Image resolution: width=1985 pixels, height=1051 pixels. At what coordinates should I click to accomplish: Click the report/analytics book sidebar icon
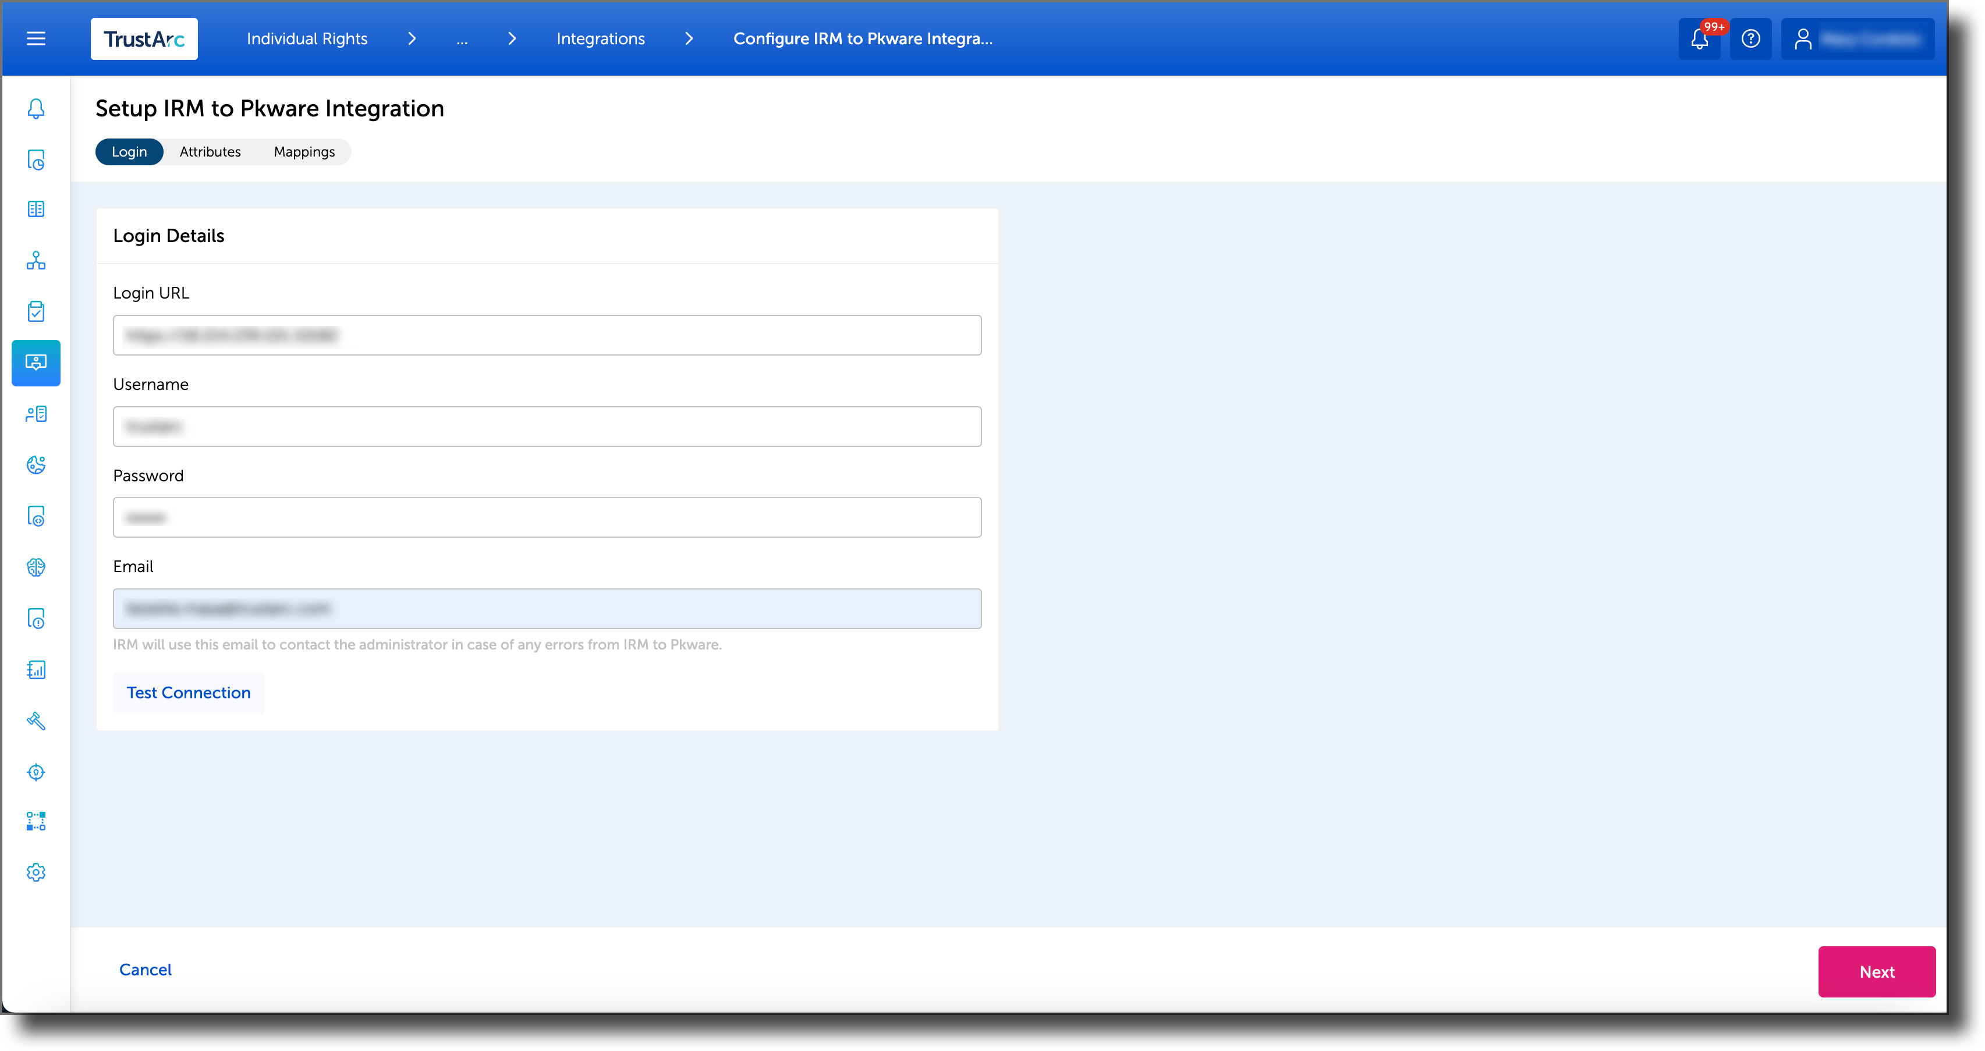[x=36, y=670]
